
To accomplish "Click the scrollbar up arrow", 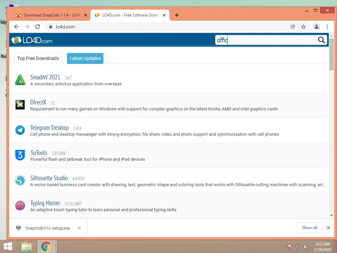I will click(331, 36).
